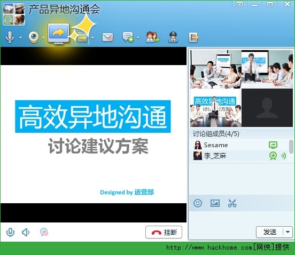The height and width of the screenshot is (255, 295).
Task: Click the 发送 send button
Action: coord(269,232)
